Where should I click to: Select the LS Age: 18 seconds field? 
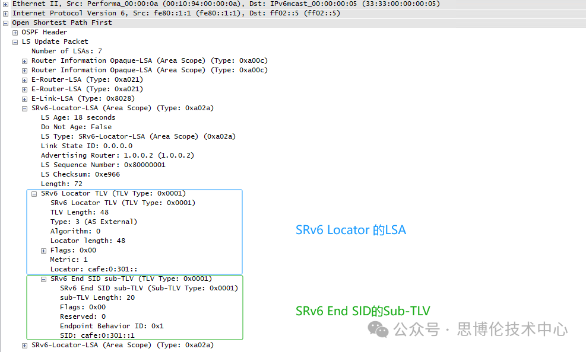point(78,117)
